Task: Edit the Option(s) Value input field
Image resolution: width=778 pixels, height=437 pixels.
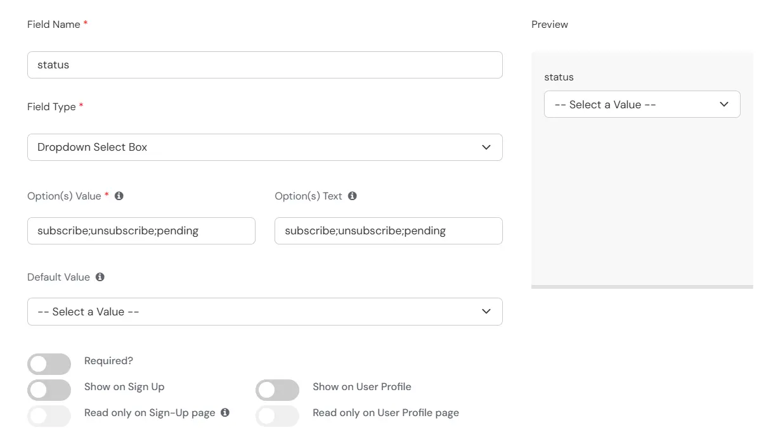Action: tap(141, 231)
